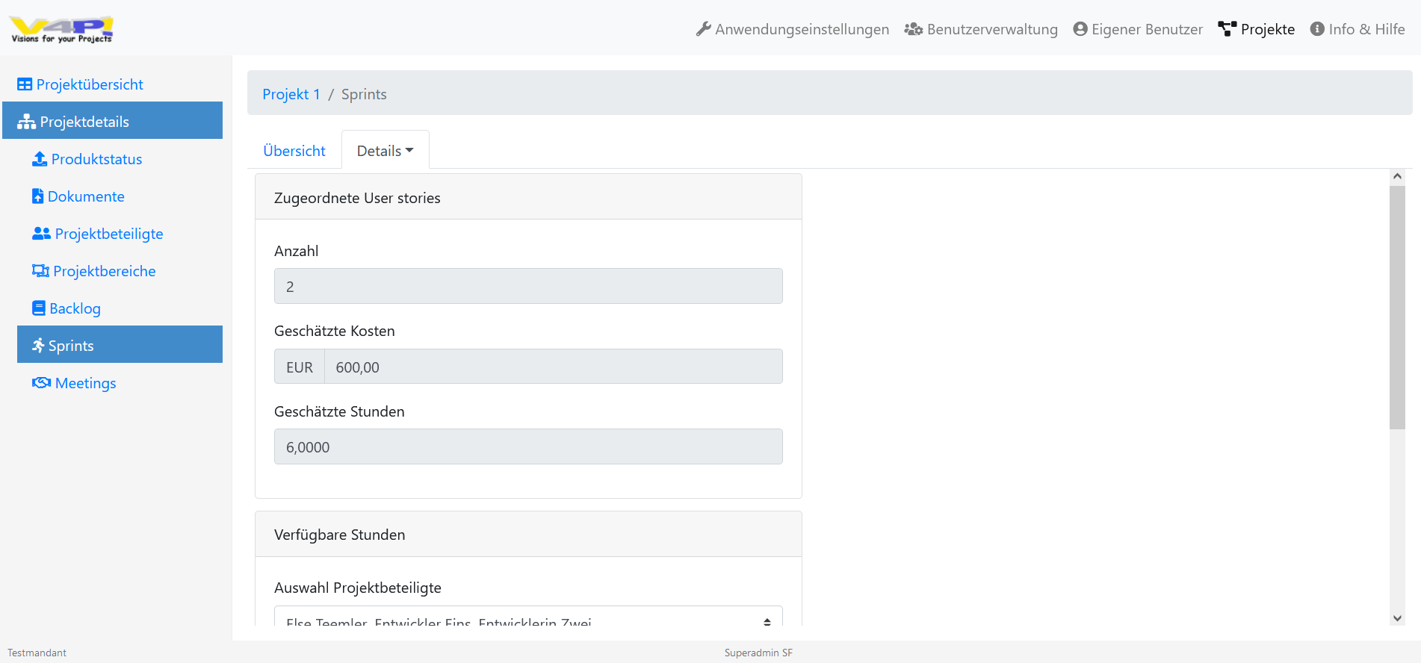Click the scrollbar down arrow
Screen dimensions: 1421x663
(x=1397, y=618)
